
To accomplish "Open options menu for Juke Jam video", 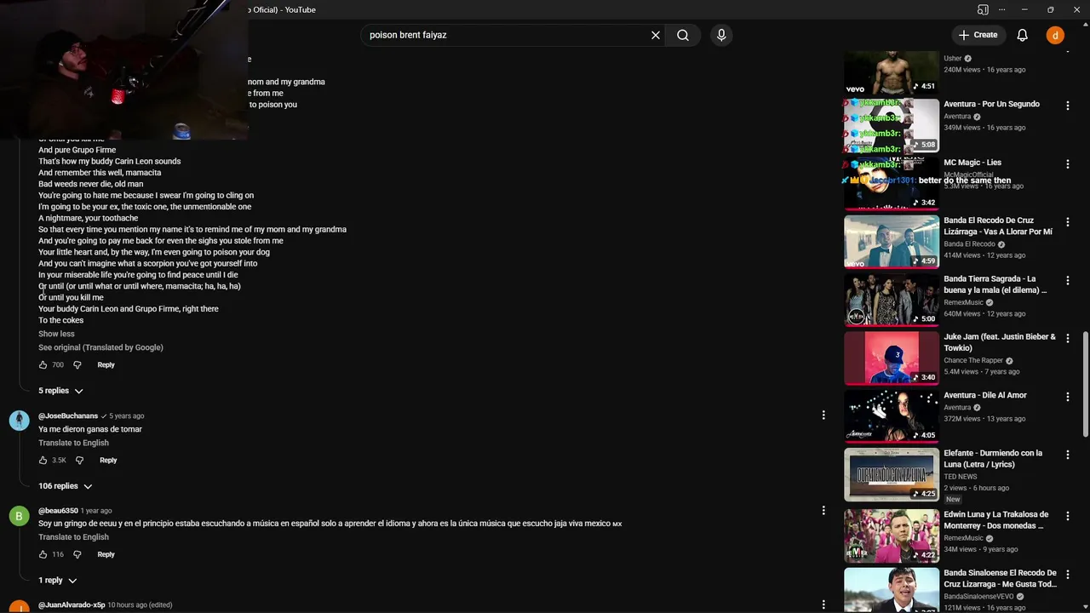I will point(1068,338).
